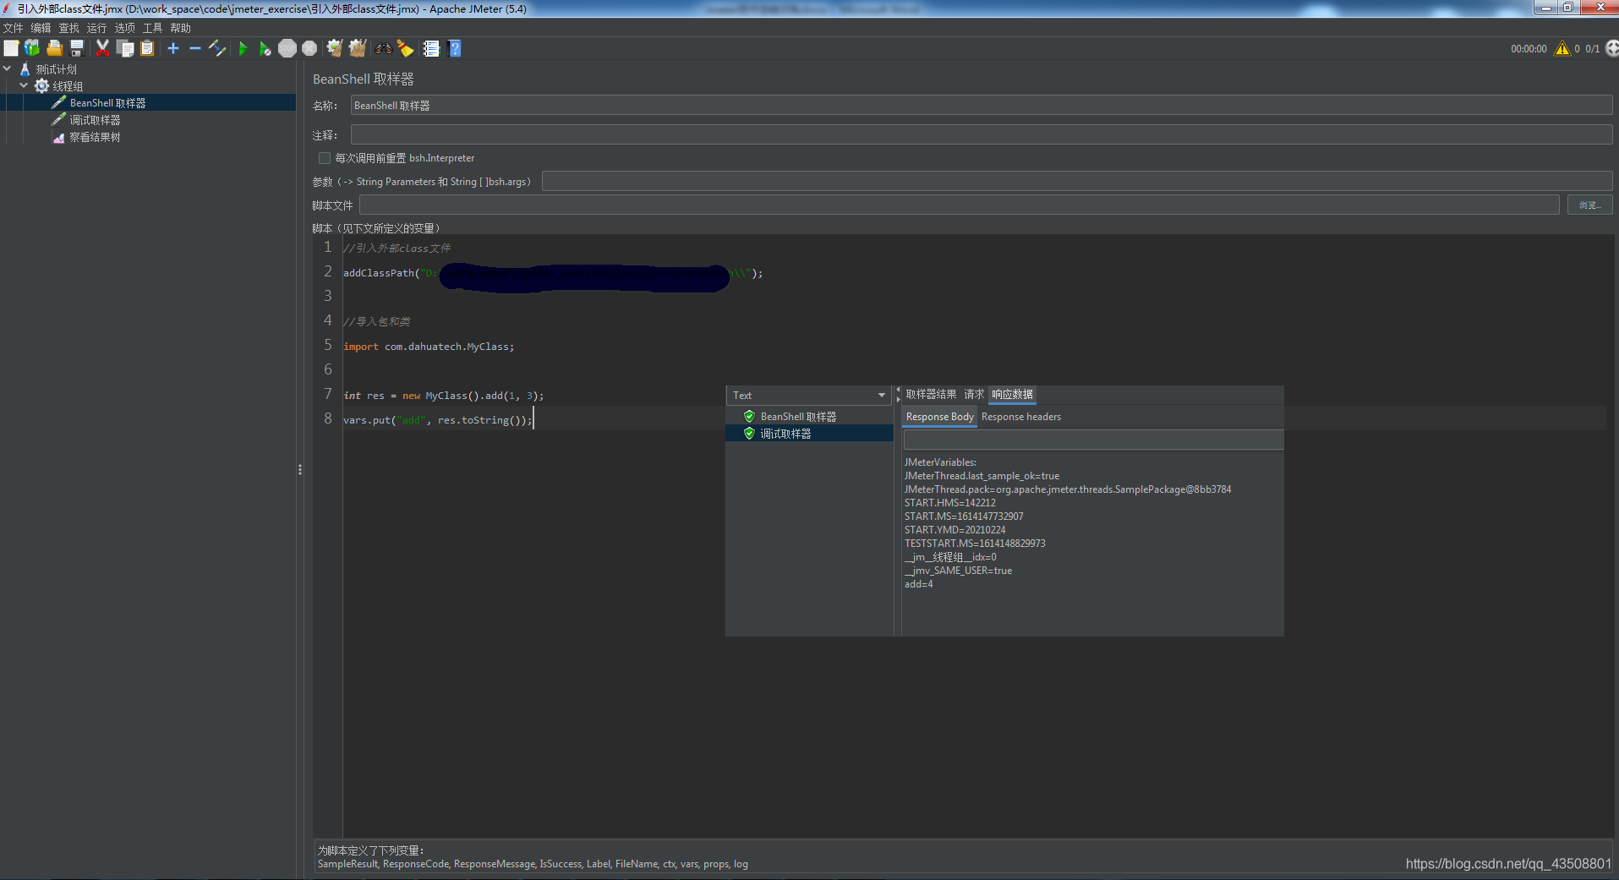This screenshot has height=880, width=1619.
Task: Open the 选项 menu
Action: coord(124,28)
